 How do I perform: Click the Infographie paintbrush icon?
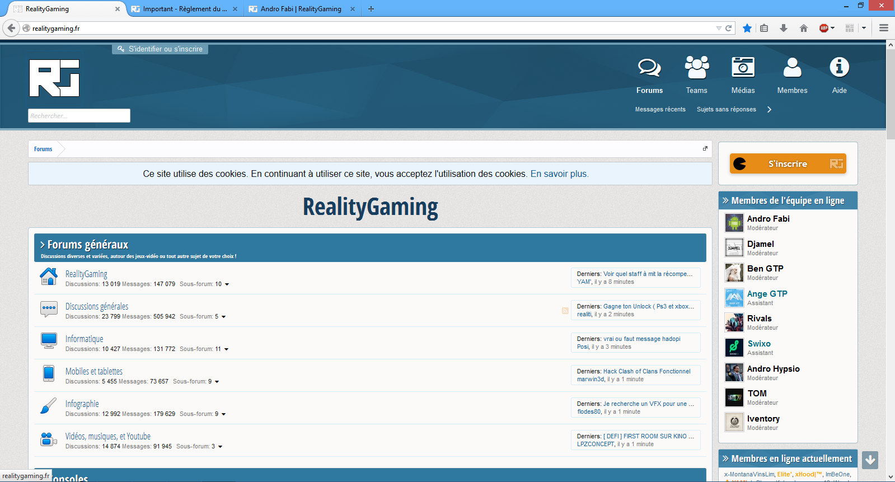coord(49,406)
